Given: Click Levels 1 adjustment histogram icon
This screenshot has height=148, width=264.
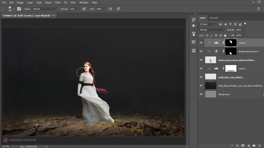Looking at the screenshot, I should pos(216,68).
